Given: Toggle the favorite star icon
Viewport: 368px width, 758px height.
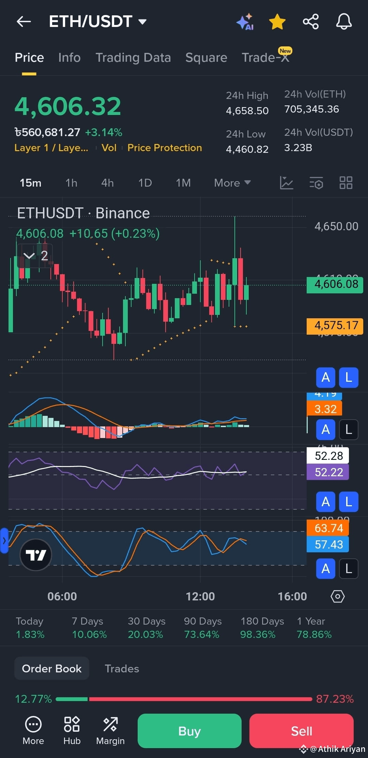Looking at the screenshot, I should coord(277,22).
